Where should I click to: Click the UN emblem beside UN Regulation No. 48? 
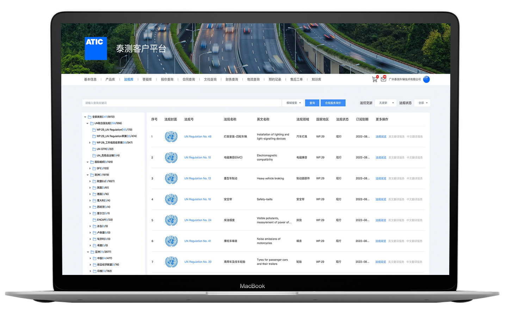pyautogui.click(x=171, y=136)
